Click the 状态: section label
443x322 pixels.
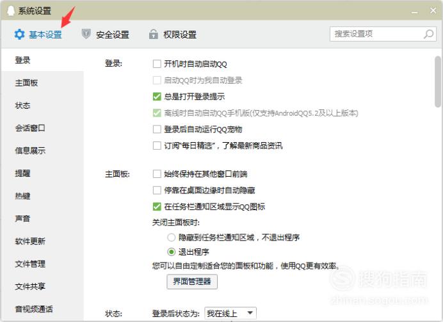click(x=113, y=314)
